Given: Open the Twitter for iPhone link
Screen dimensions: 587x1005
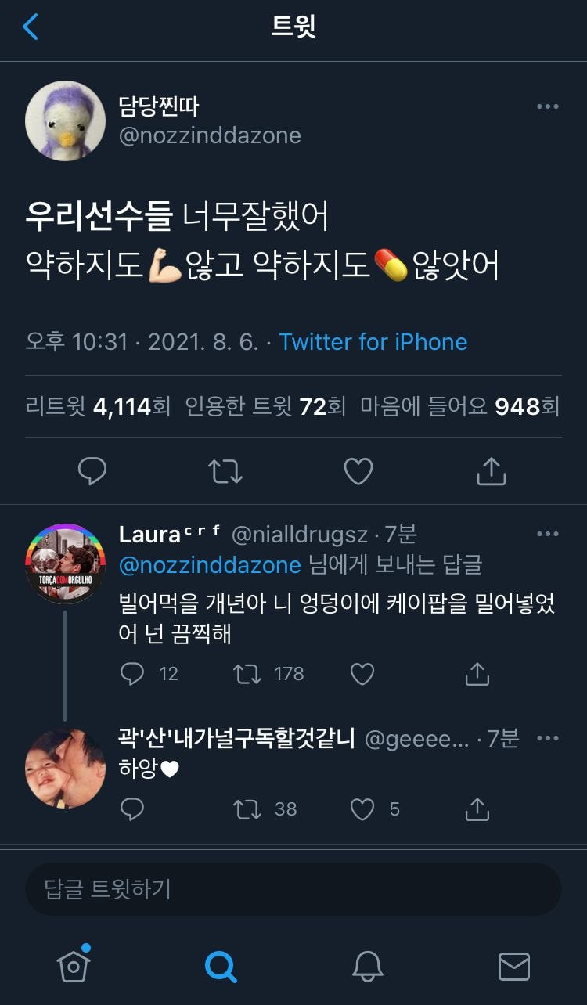Looking at the screenshot, I should (x=373, y=342).
